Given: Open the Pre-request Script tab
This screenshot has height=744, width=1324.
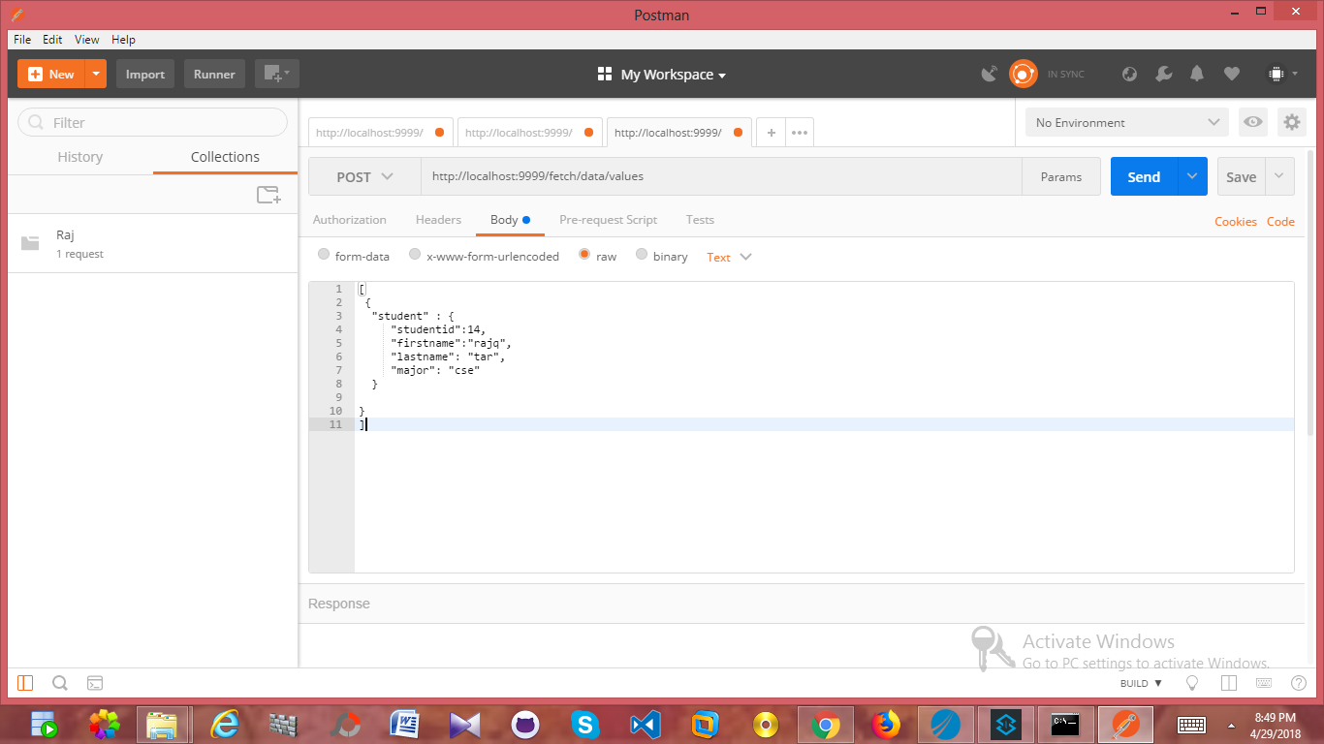Looking at the screenshot, I should click(608, 220).
